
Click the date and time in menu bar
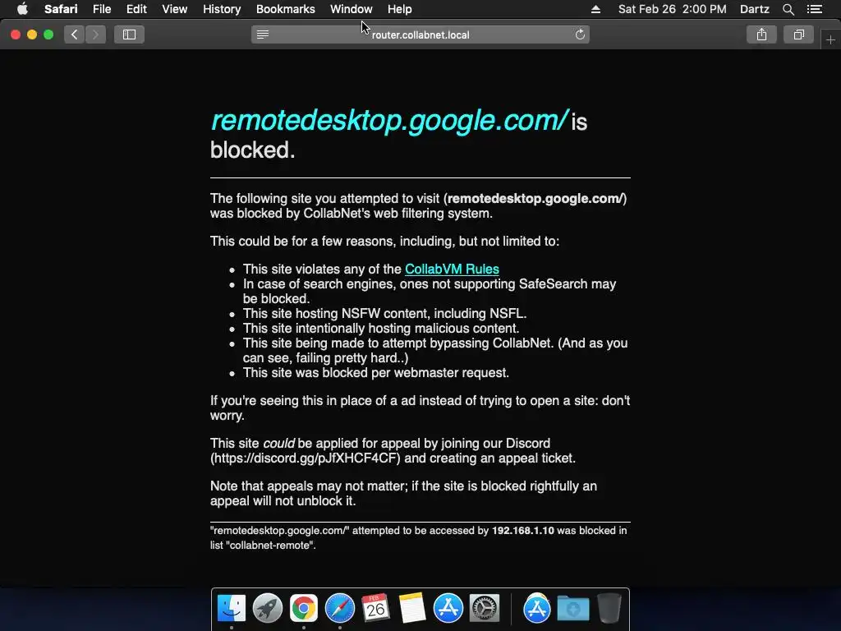click(672, 9)
